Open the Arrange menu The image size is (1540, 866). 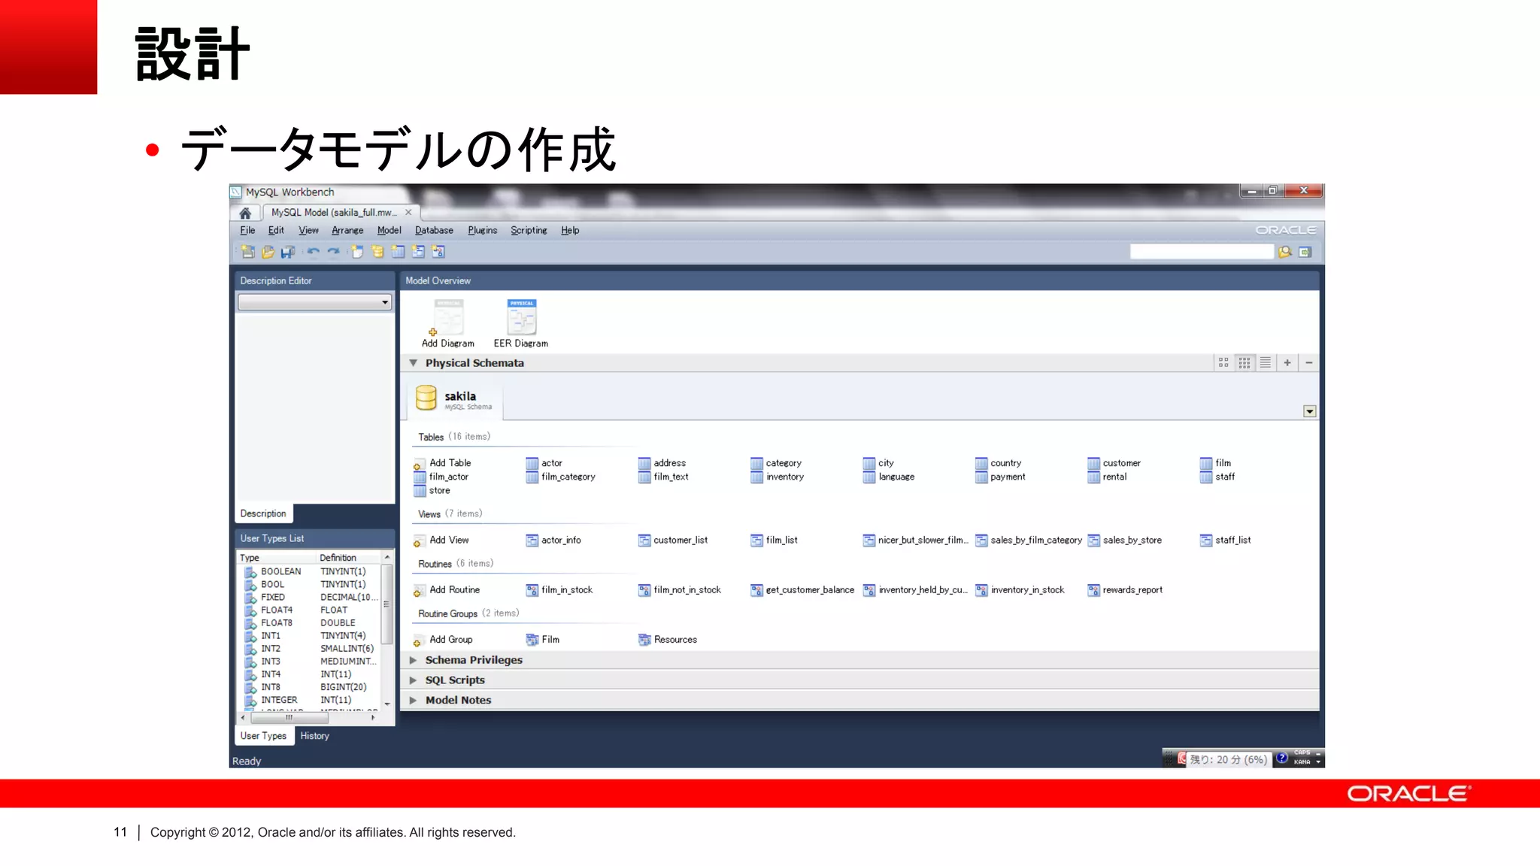[347, 230]
